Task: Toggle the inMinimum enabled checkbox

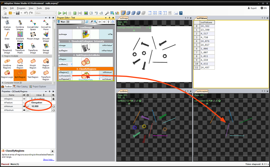Action: click(x=28, y=106)
